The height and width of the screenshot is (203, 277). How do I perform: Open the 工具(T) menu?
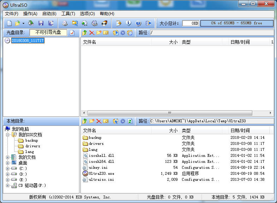(68, 14)
